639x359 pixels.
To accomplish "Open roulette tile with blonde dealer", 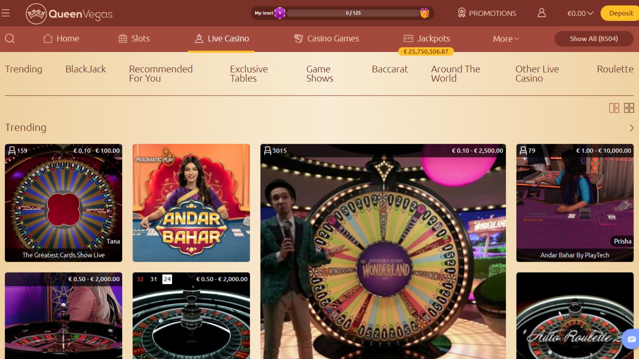I will tap(64, 316).
